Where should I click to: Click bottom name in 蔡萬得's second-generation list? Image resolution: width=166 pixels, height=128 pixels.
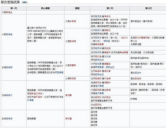coord(94,125)
